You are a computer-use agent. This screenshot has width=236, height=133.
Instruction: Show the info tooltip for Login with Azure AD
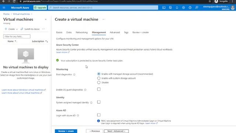tap(78, 116)
